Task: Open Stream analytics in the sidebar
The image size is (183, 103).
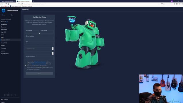Action: pyautogui.click(x=3, y=45)
